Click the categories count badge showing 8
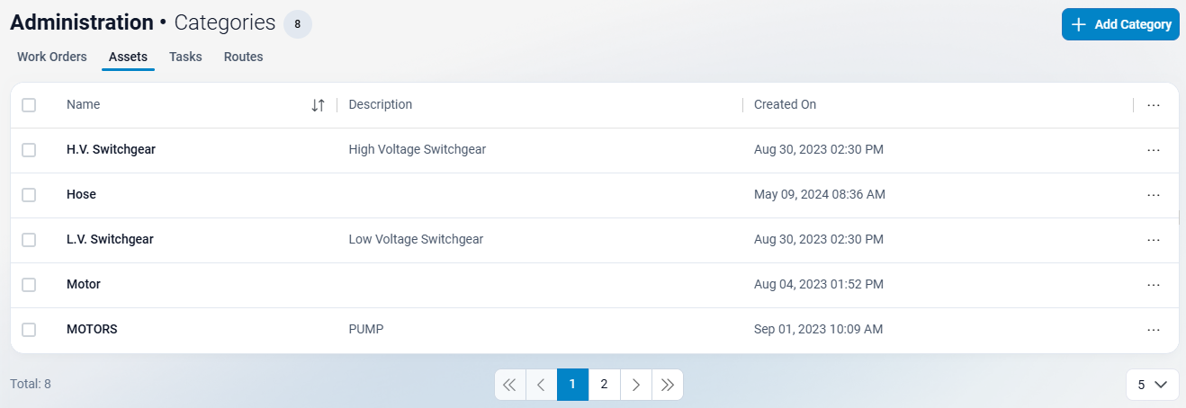1186x408 pixels. pos(298,24)
